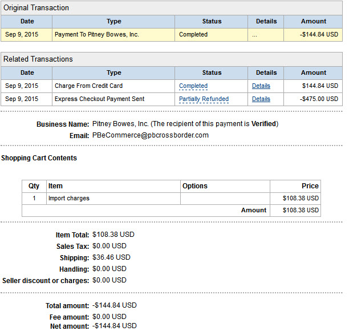Click the Completed status link
349x335 pixels.
(x=193, y=86)
